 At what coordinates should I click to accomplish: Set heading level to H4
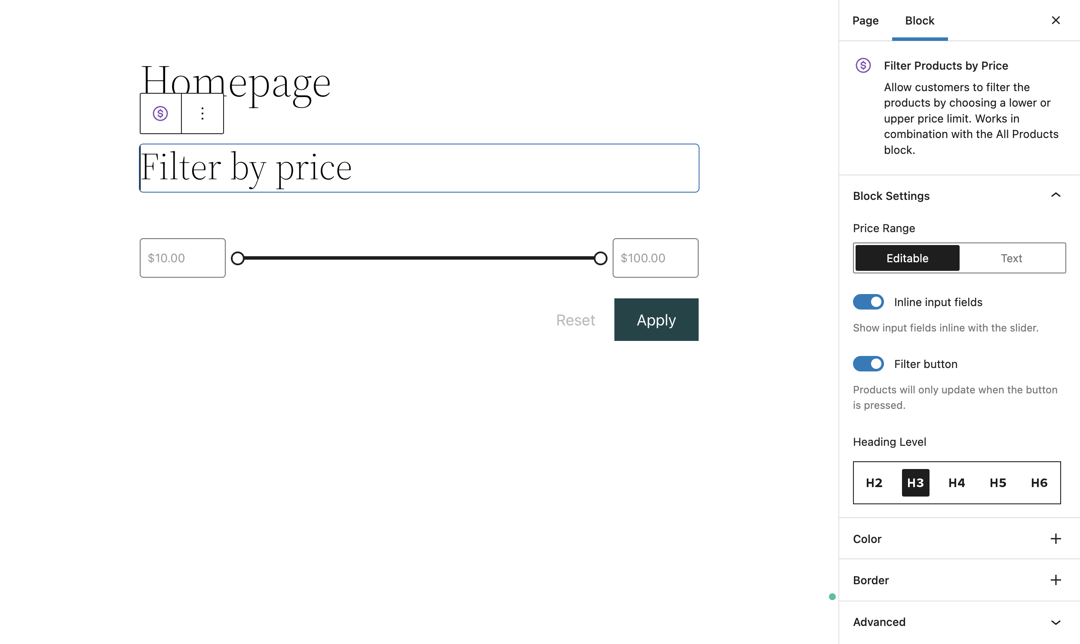[x=957, y=482]
